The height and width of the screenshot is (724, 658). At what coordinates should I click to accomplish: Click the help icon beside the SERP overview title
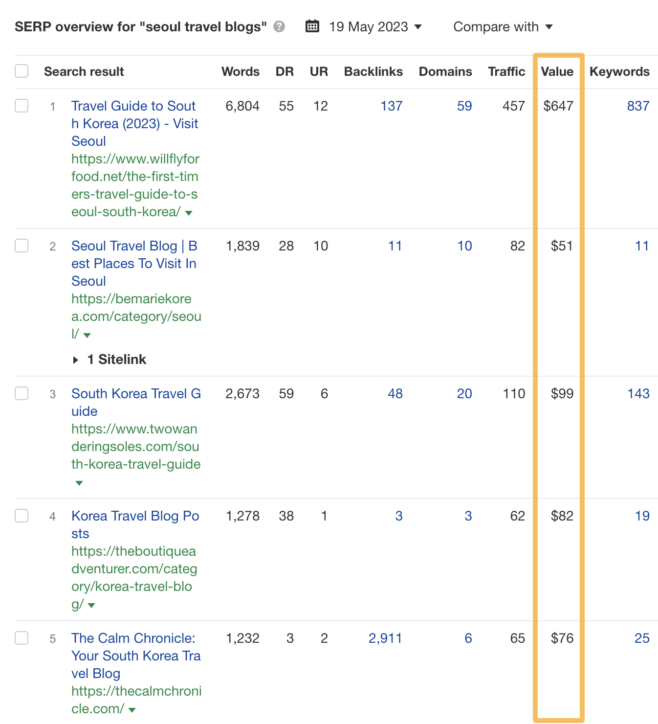[x=278, y=27]
